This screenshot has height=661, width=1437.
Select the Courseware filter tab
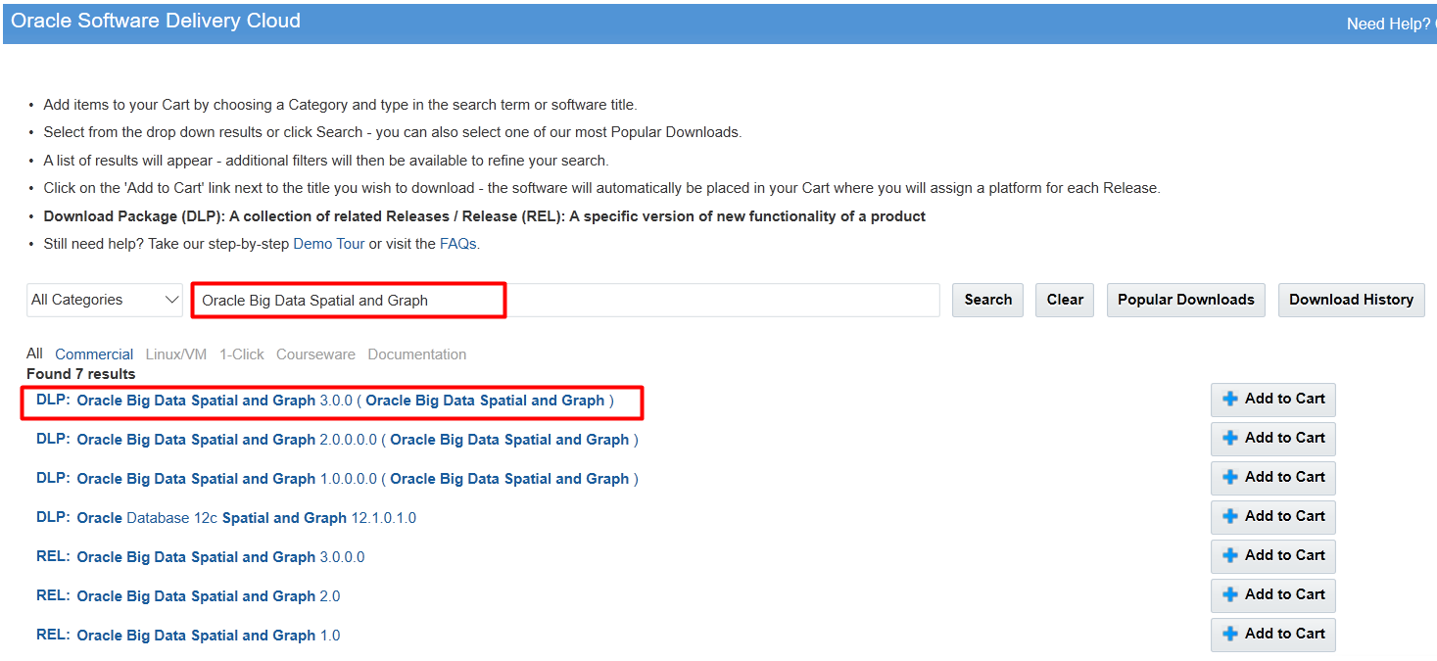coord(315,354)
